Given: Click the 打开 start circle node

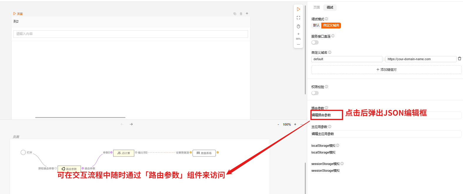Looking at the screenshot, I should click(23, 152).
